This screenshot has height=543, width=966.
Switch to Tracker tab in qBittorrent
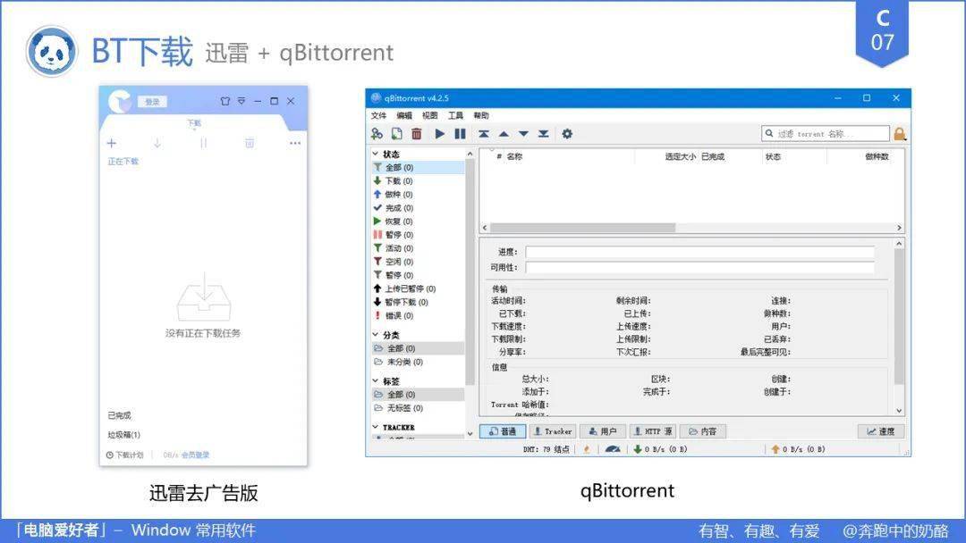pos(553,431)
